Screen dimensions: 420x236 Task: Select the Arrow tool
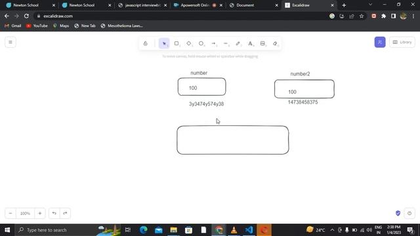pos(213,43)
